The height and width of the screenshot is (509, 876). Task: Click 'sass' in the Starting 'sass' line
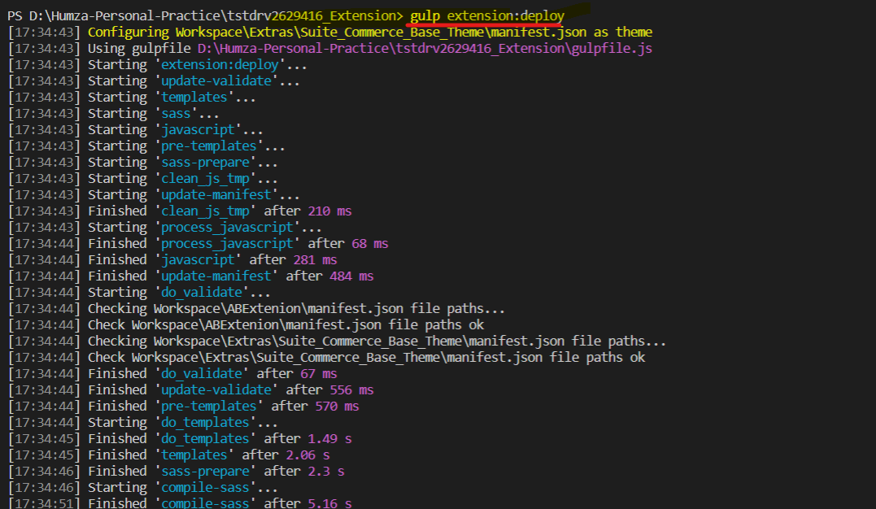coord(176,113)
